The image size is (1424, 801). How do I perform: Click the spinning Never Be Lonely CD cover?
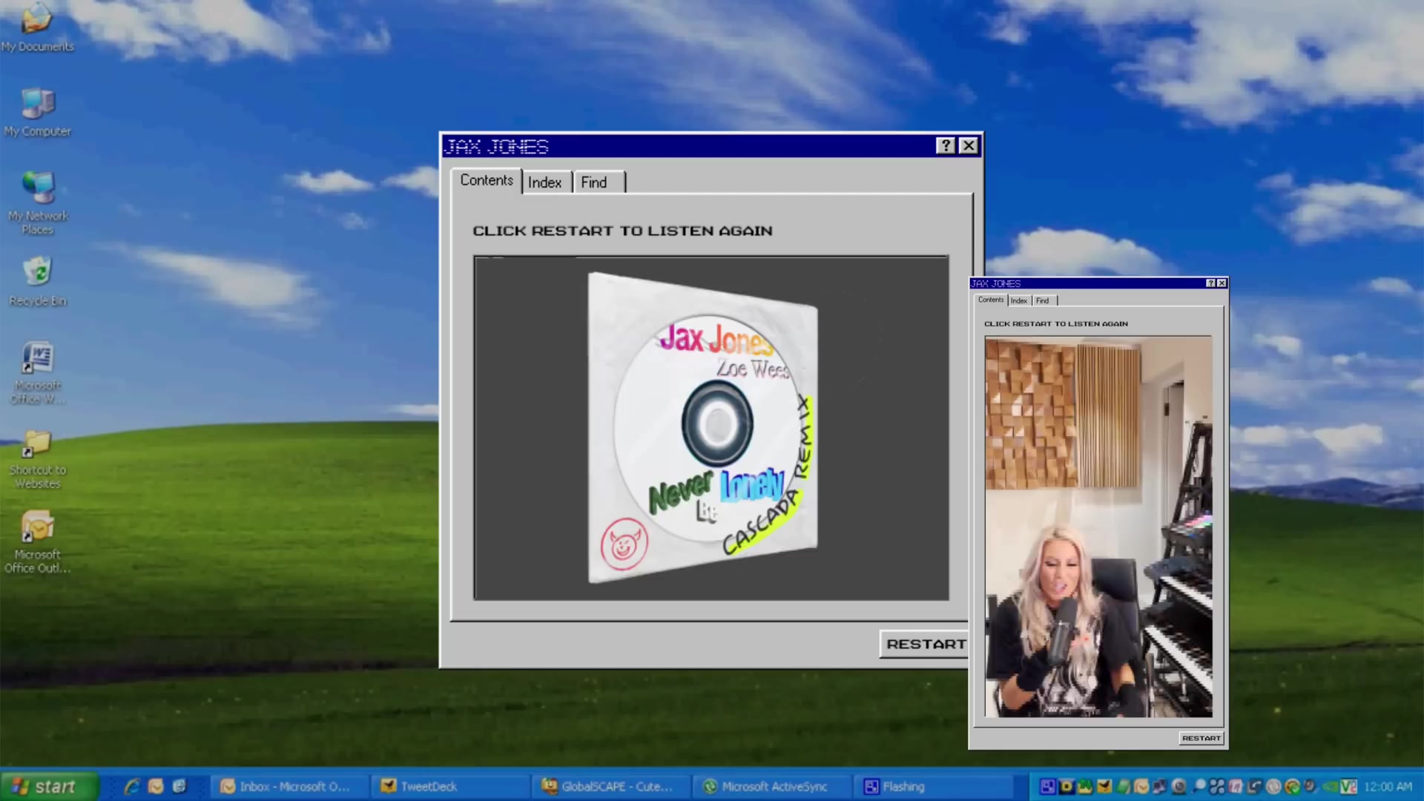click(703, 428)
